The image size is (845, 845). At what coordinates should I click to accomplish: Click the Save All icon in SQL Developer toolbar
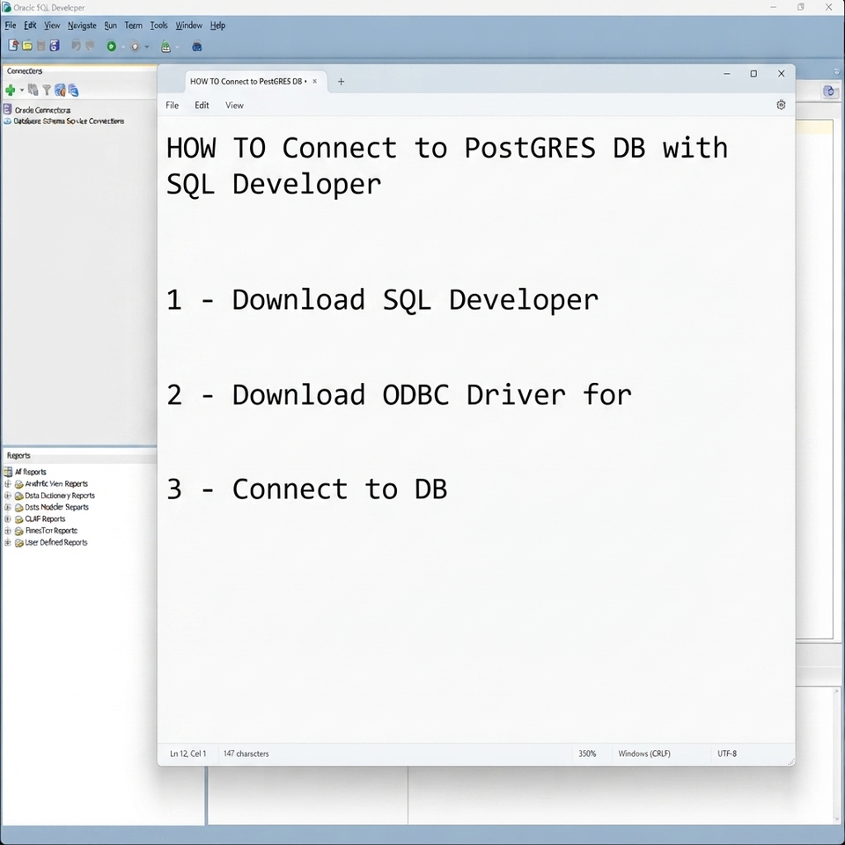[55, 46]
